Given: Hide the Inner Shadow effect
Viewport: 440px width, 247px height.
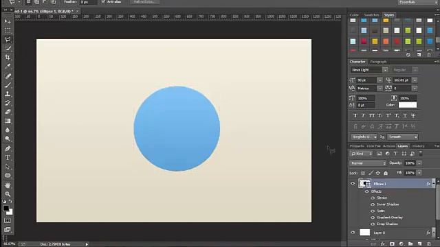Looking at the screenshot, I should 373,204.
